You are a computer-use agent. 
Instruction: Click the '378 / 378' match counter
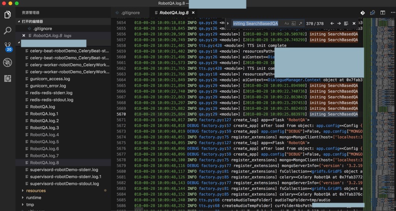pos(315,23)
